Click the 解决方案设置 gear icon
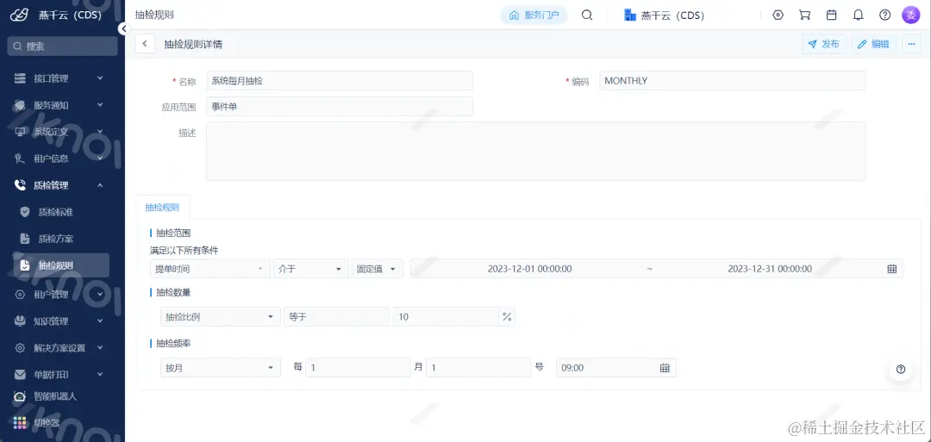931x442 pixels. (x=20, y=348)
